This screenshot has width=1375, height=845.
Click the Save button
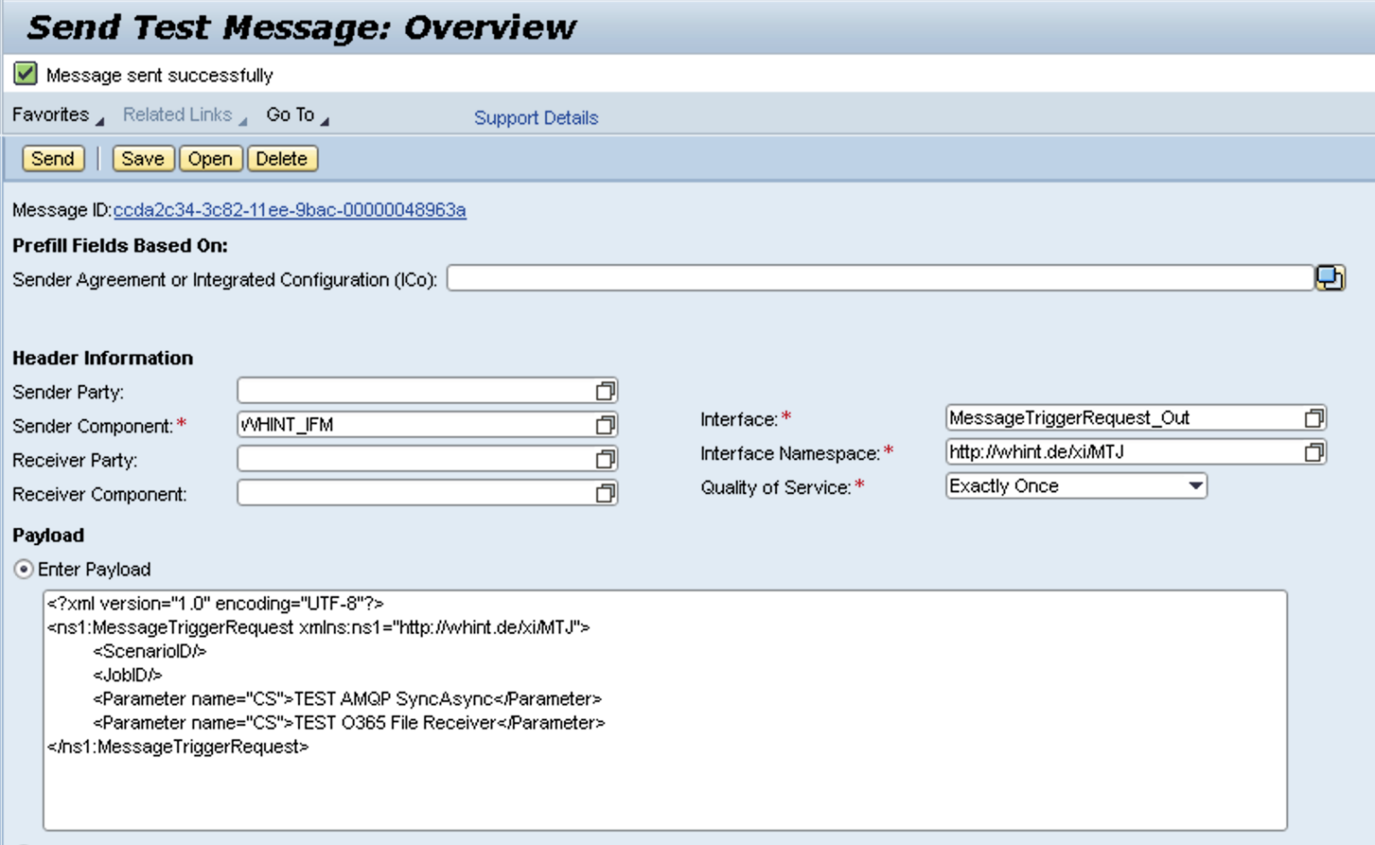142,158
